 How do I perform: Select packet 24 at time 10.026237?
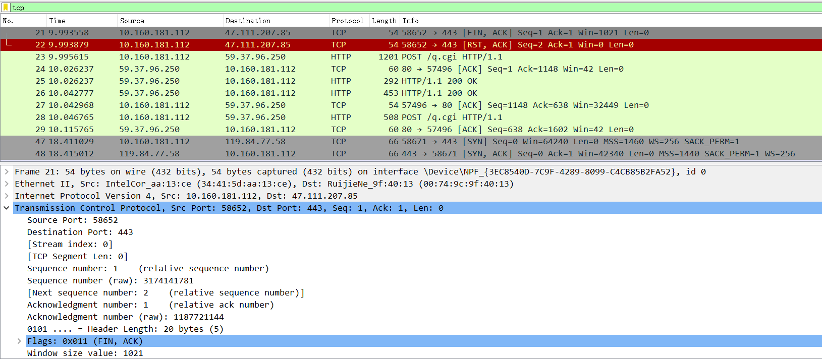click(x=411, y=69)
